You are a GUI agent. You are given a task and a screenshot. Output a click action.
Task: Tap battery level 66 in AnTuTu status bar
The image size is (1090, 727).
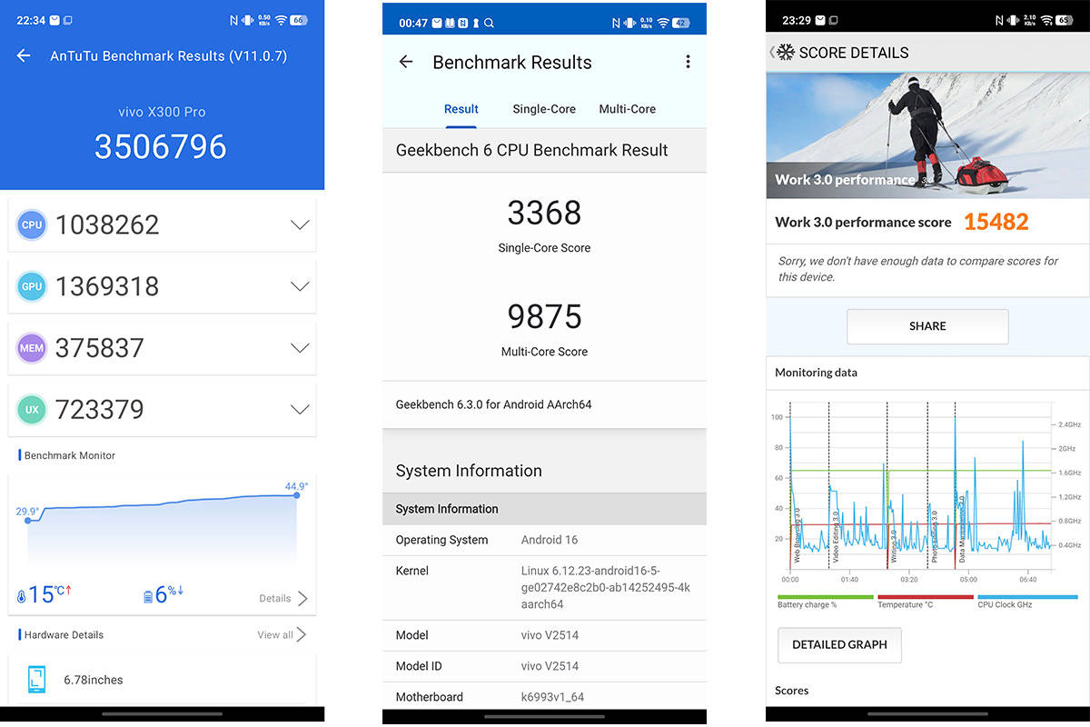[x=299, y=19]
